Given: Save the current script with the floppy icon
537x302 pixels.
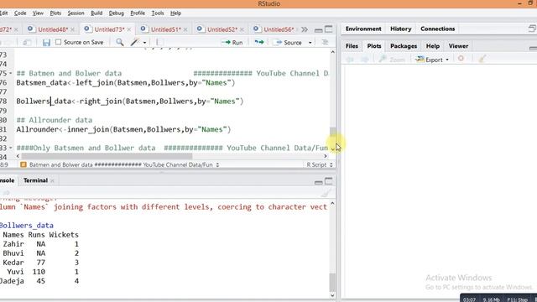Looking at the screenshot, I should [46, 43].
